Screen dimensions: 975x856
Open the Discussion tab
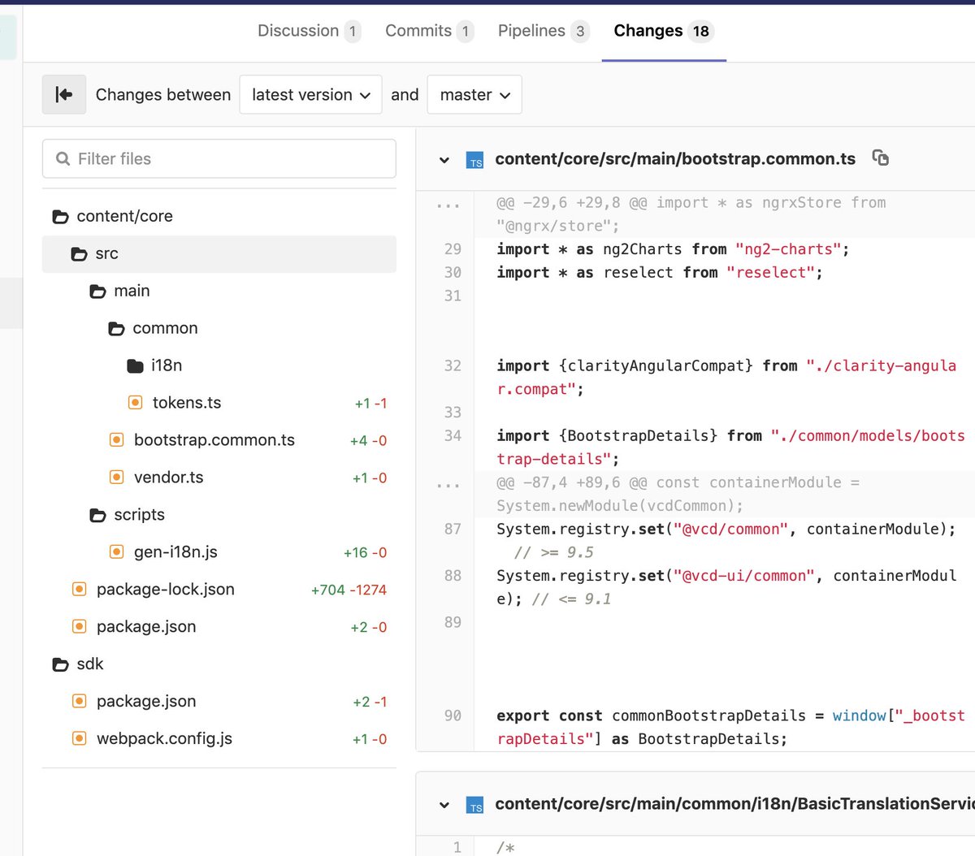309,31
